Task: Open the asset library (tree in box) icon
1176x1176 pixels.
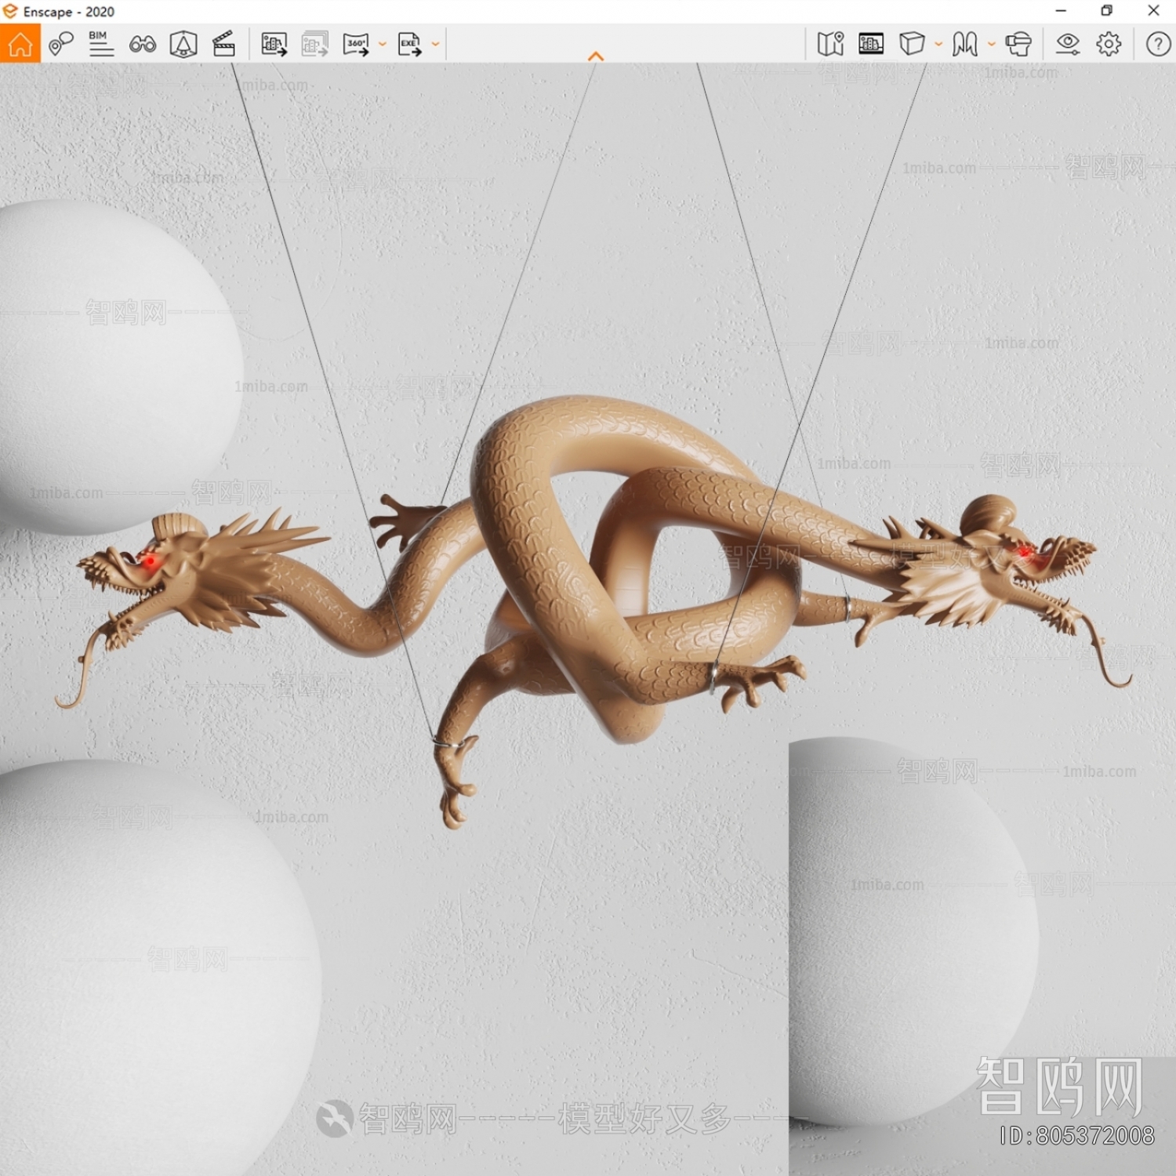Action: (183, 44)
